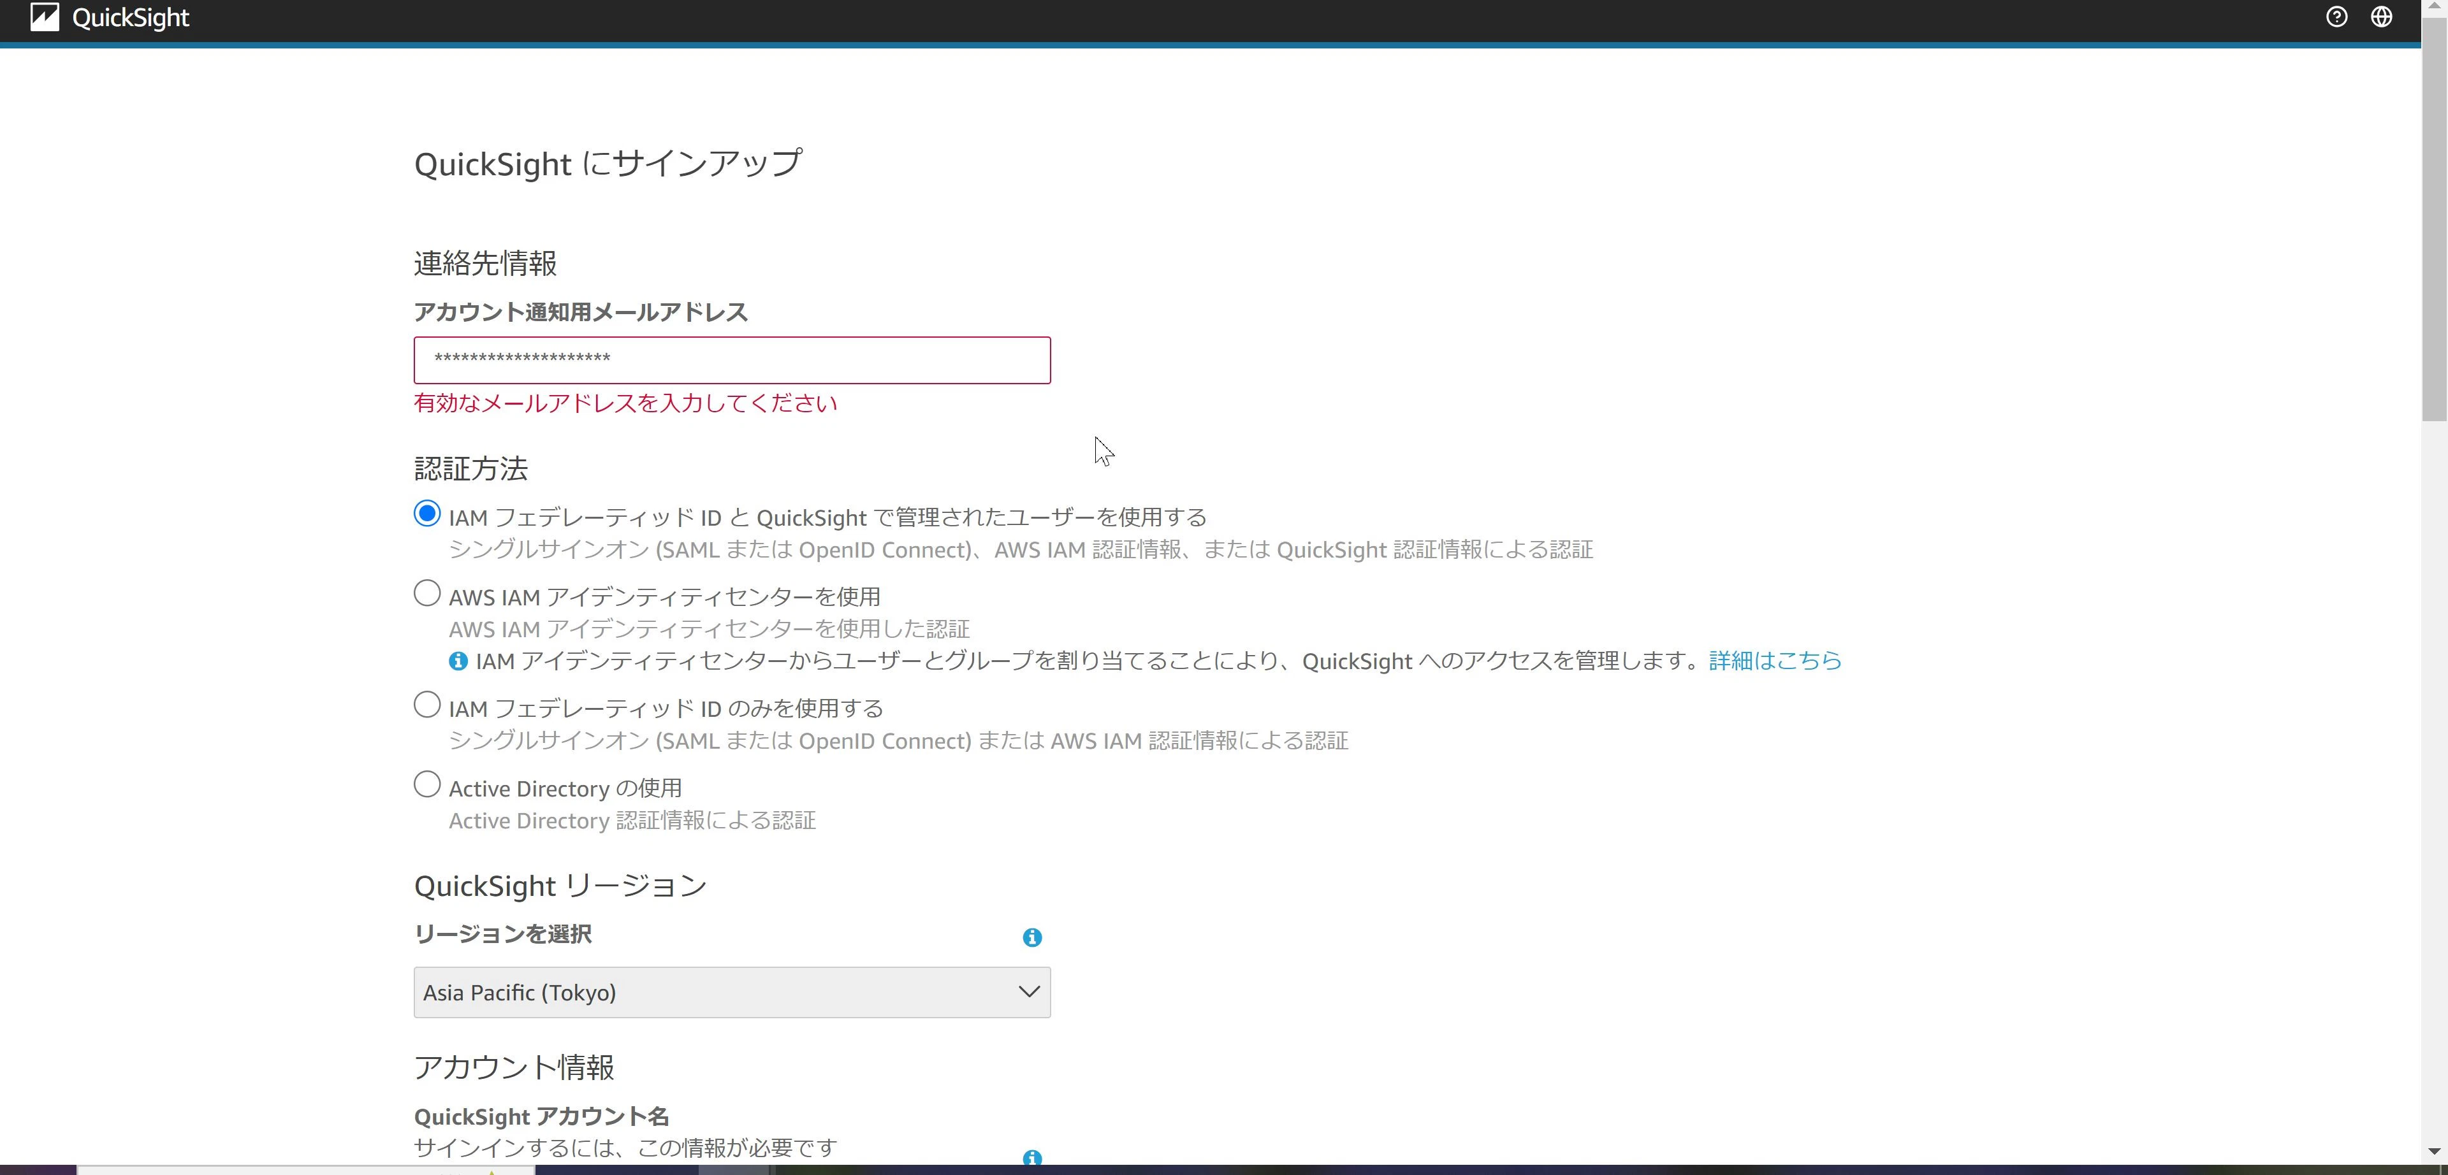Click info icon near QuickSight アカウント名
This screenshot has width=2448, height=1175.
1032,1158
